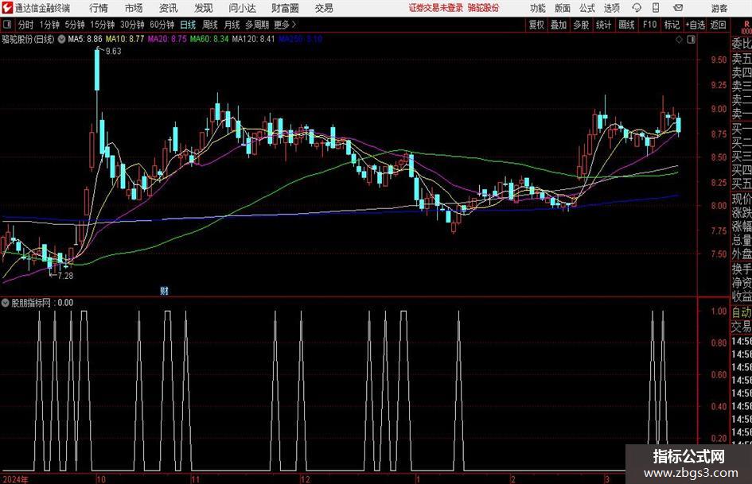Click the MA120: 8.41 indicator label
The image size is (752, 484).
(253, 39)
